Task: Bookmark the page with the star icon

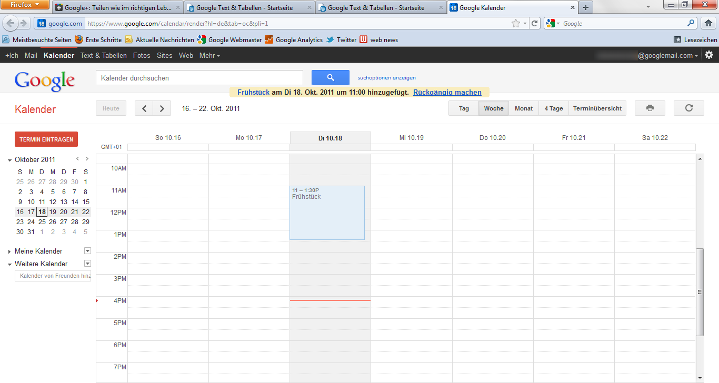Action: pos(515,23)
